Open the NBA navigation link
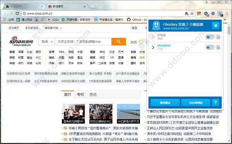This screenshot has height=144, width=232. point(61,52)
